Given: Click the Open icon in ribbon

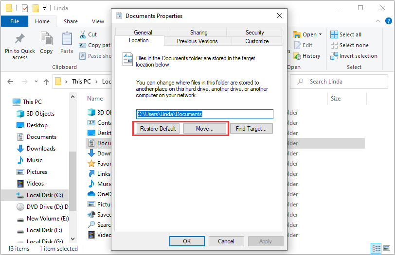Looking at the screenshot, I should (297, 34).
